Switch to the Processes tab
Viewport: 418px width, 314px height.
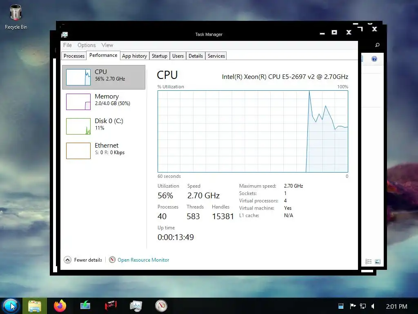[74, 56]
